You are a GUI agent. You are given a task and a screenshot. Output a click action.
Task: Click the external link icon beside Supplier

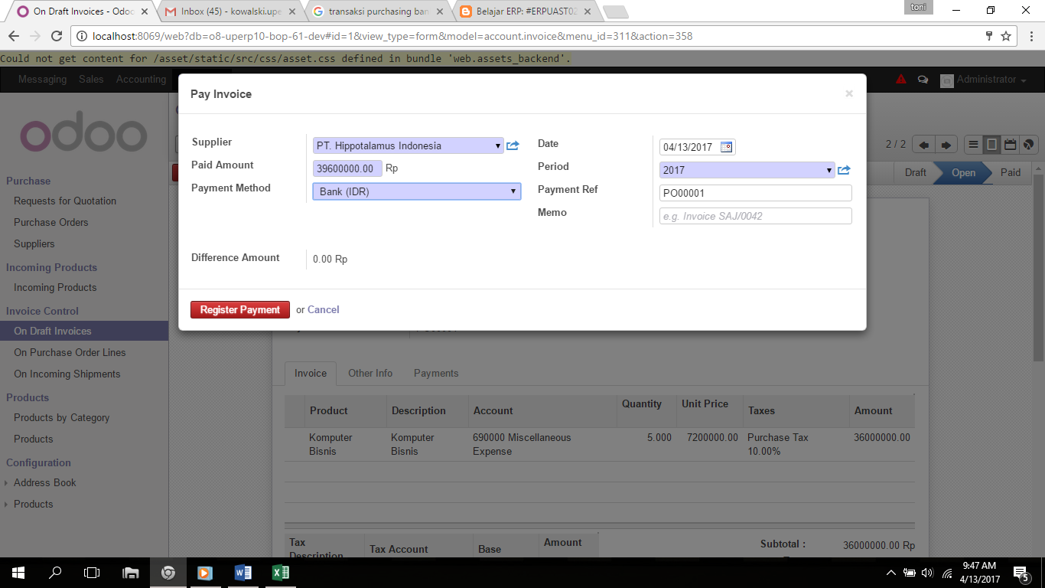pyautogui.click(x=513, y=144)
